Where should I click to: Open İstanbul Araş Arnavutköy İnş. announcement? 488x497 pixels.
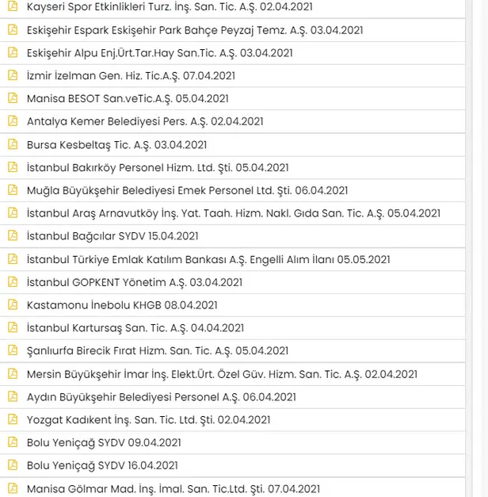233,213
